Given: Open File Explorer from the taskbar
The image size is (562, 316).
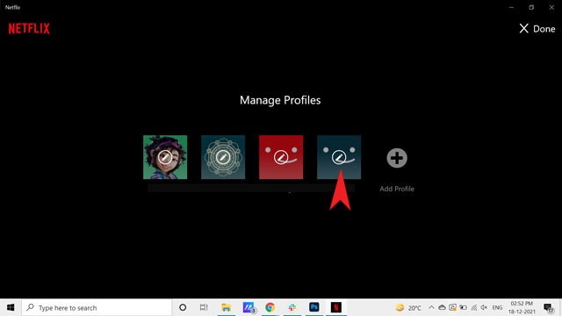Looking at the screenshot, I should click(226, 307).
